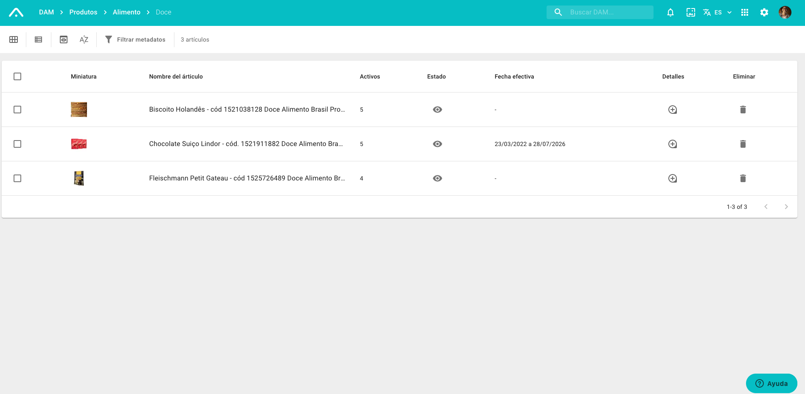Open article Biscoito Holandês cód 1521038128
This screenshot has width=805, height=394.
click(247, 110)
